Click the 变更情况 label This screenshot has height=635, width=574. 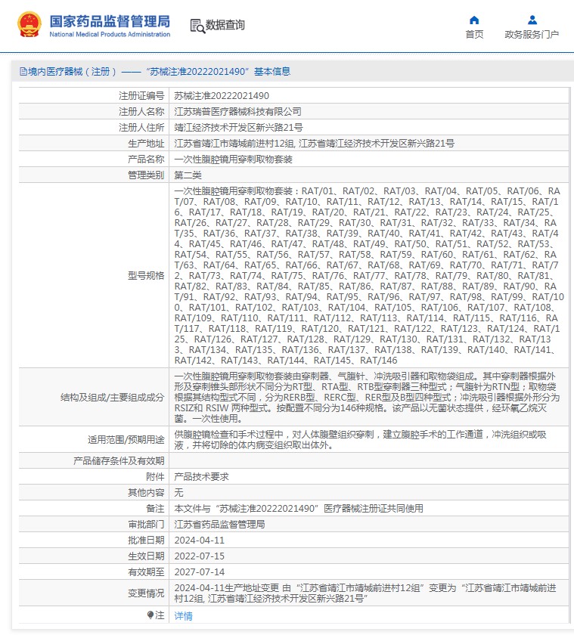[146, 593]
